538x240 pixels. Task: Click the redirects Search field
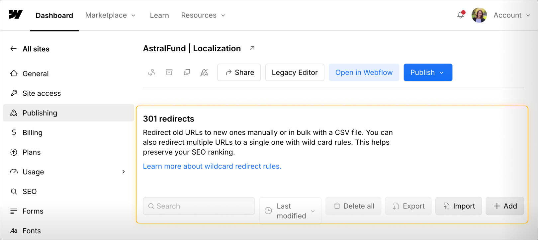point(199,206)
